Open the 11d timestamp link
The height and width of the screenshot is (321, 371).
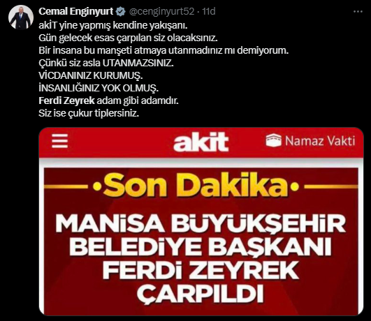tap(209, 11)
